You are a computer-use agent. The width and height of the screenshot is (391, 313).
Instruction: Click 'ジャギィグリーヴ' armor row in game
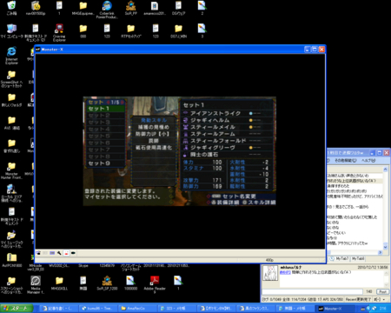228,148
